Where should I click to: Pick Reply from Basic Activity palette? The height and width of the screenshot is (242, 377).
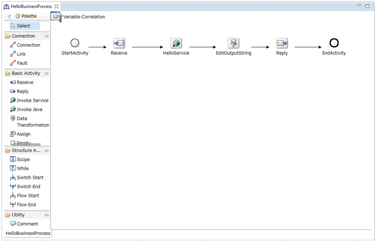pos(19,91)
